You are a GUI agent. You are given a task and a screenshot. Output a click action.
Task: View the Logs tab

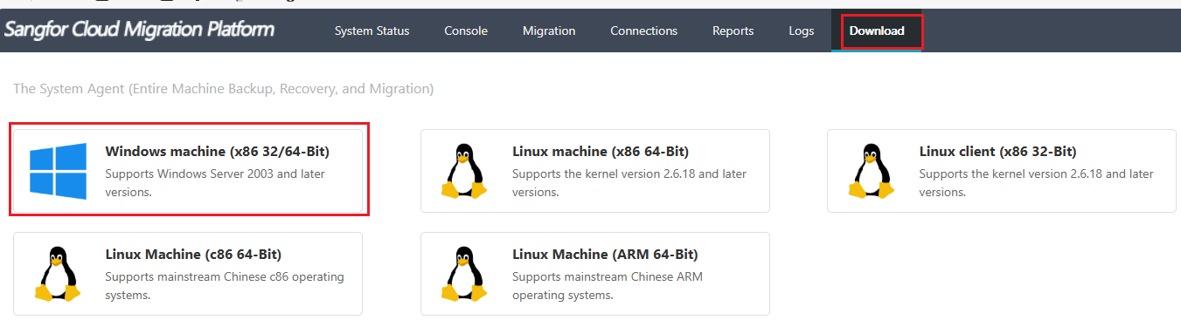point(801,31)
